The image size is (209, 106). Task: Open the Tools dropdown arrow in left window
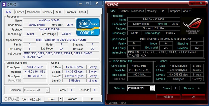(x=60, y=99)
